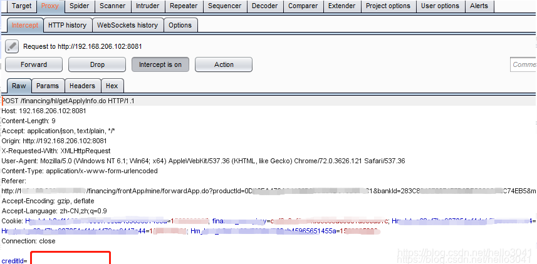Drop the intercepted request
537x264 pixels.
97,64
